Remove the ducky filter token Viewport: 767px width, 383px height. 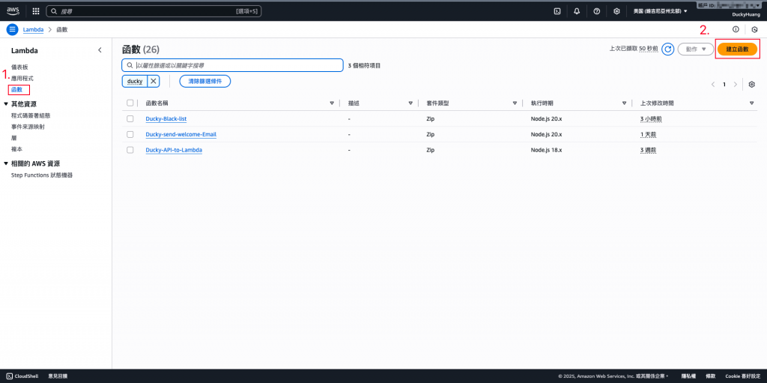point(153,81)
